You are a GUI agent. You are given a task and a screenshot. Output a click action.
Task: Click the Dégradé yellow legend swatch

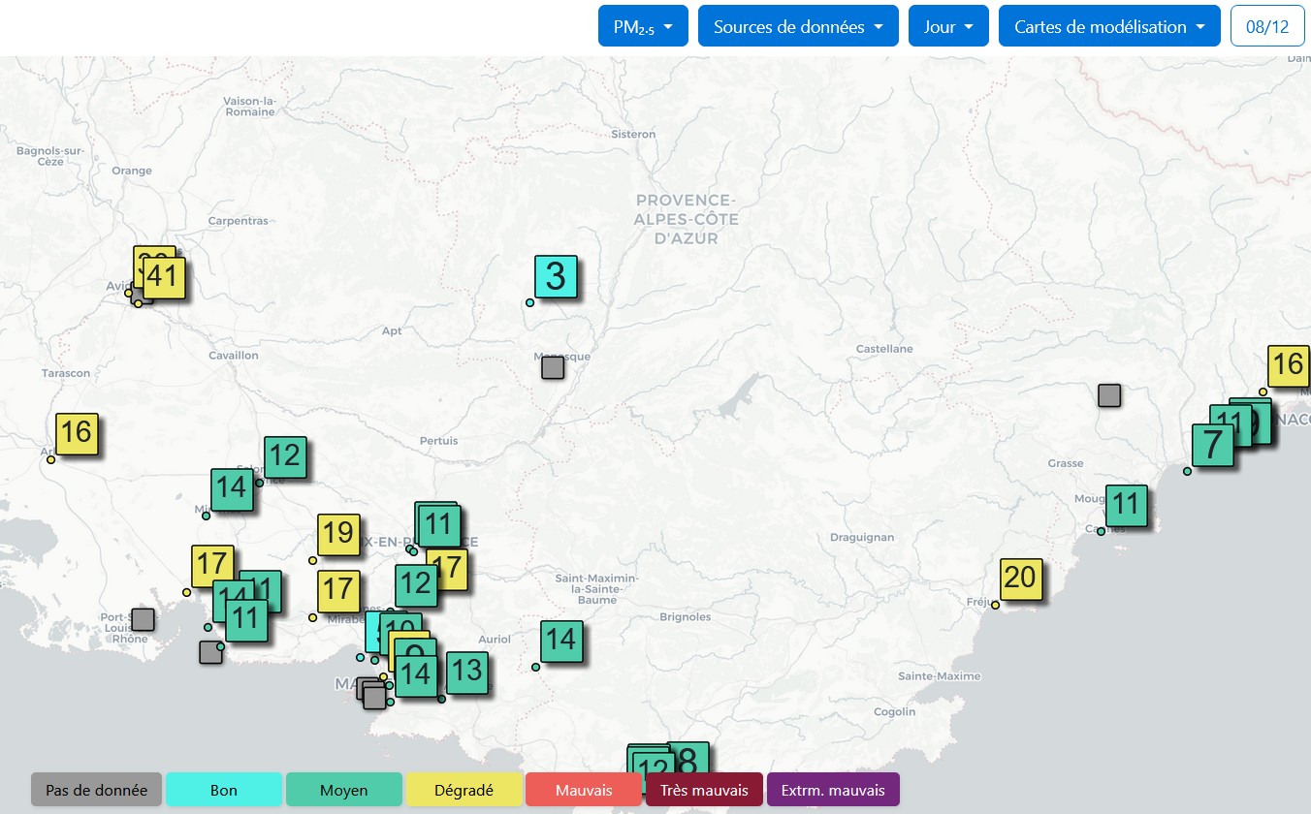tap(464, 790)
